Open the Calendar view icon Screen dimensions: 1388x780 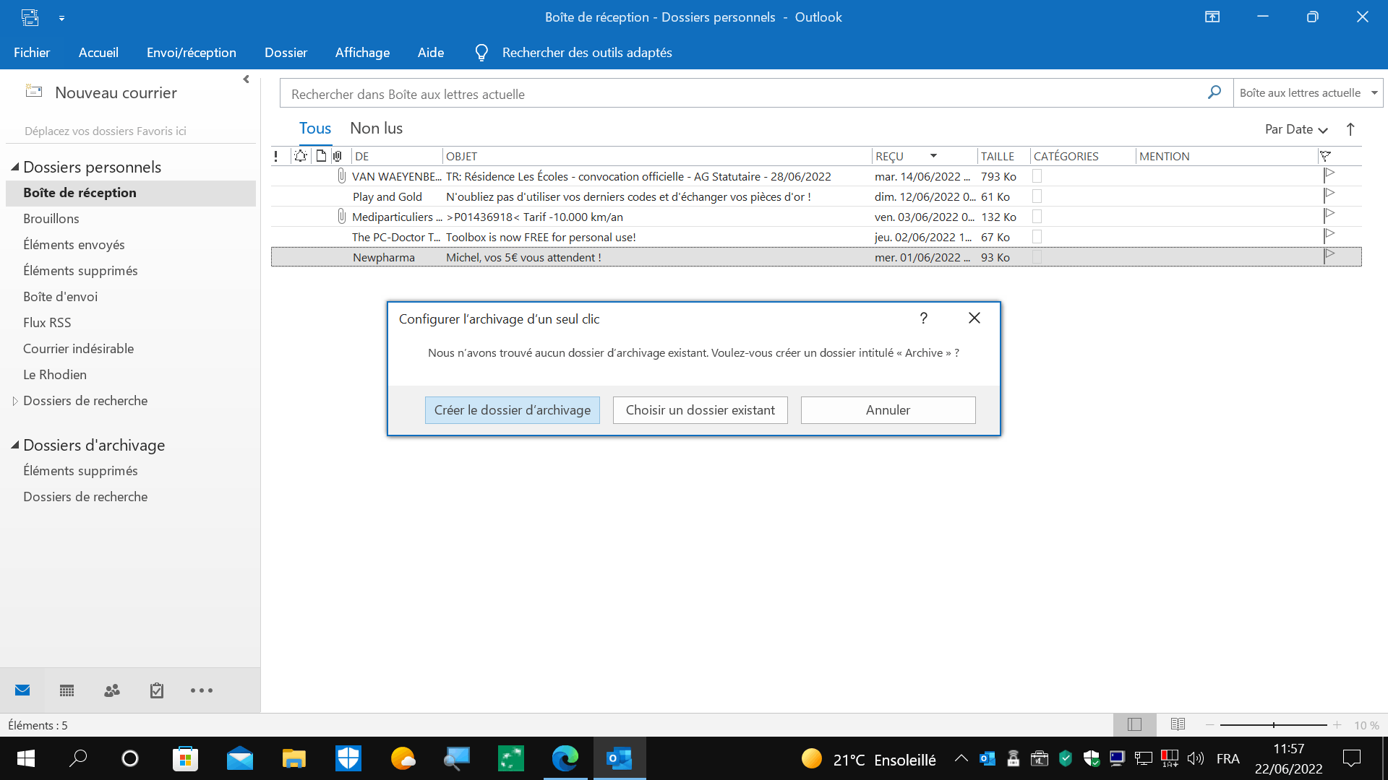click(x=67, y=691)
